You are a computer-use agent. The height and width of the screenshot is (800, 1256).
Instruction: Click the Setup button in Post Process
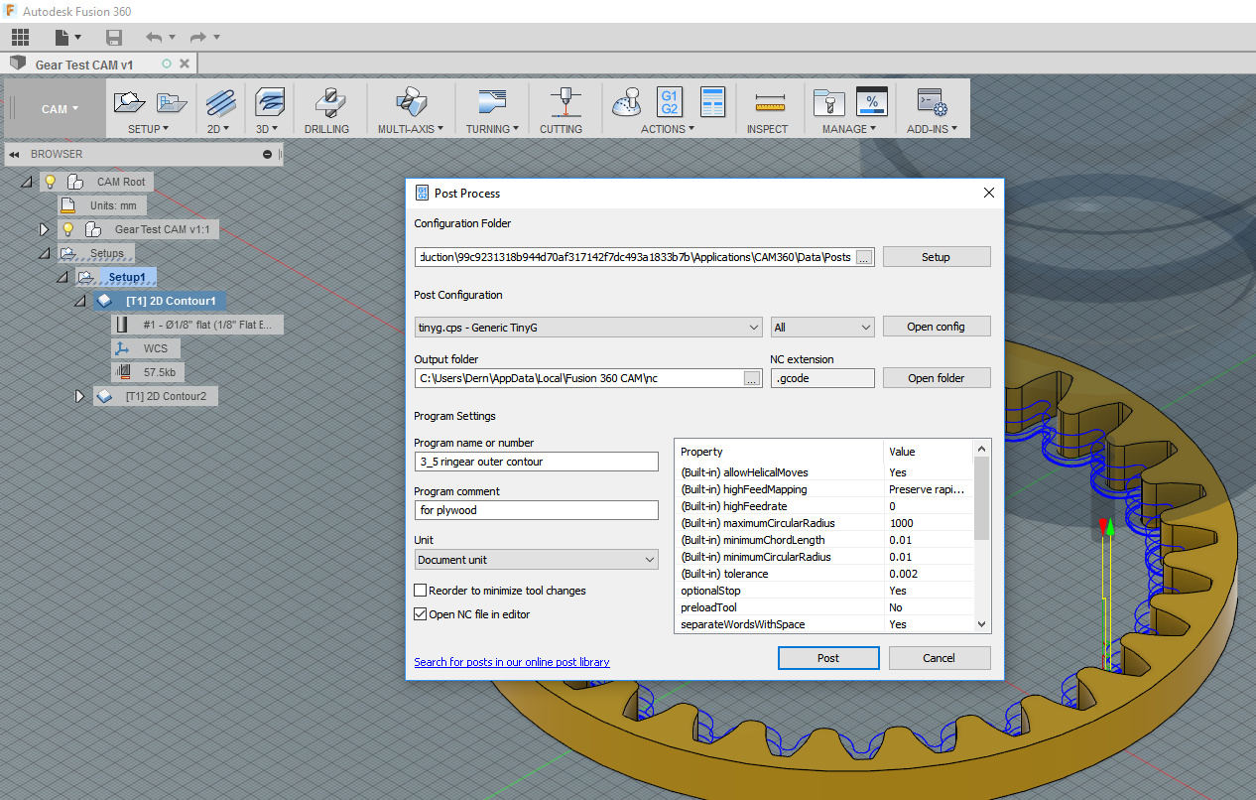[936, 257]
